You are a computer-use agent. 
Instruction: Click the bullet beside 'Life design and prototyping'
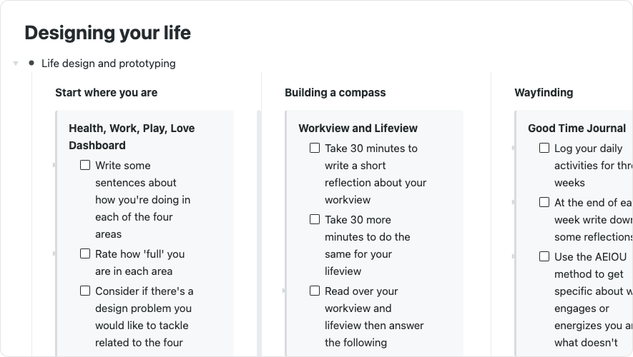[x=31, y=63]
